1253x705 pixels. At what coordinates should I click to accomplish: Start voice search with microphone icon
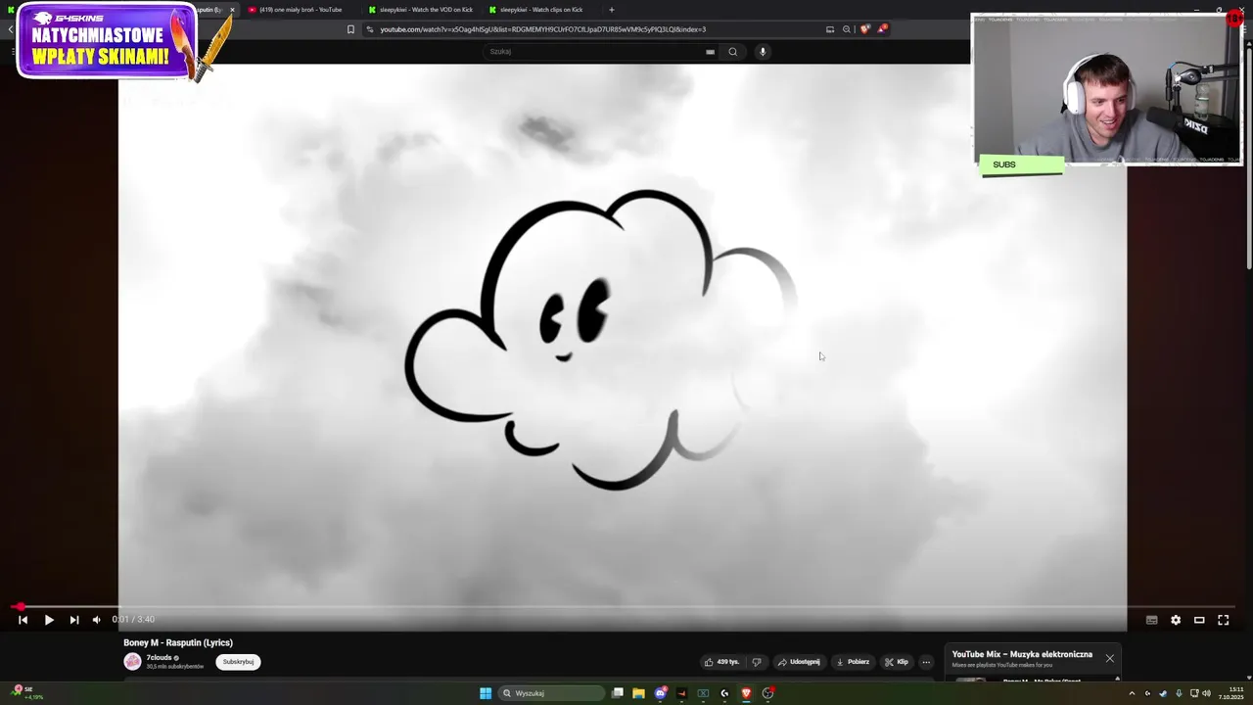coord(763,52)
